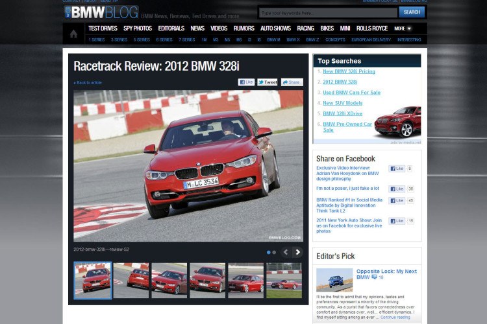Open the BIKES menu

tap(327, 29)
